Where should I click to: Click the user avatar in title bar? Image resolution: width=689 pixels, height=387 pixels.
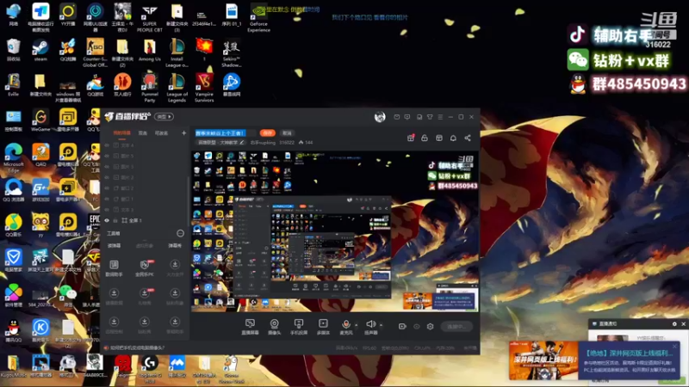pyautogui.click(x=380, y=117)
